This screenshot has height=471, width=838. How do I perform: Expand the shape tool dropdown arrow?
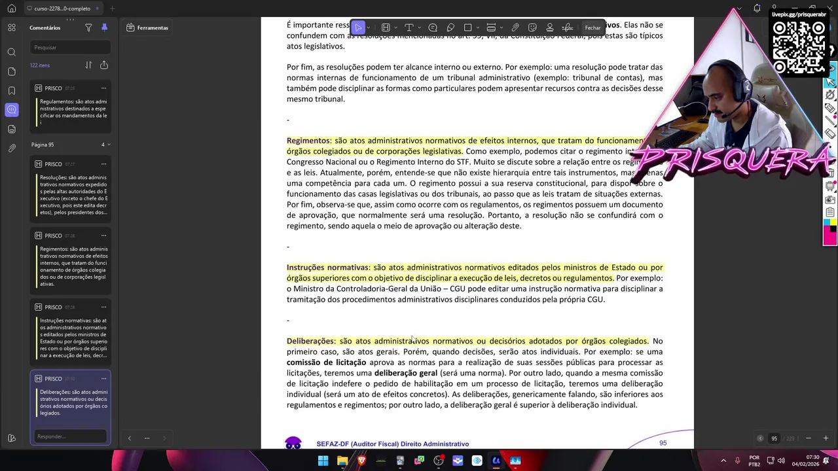click(x=478, y=27)
